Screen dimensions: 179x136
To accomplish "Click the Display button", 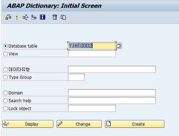I will coord(28,124).
